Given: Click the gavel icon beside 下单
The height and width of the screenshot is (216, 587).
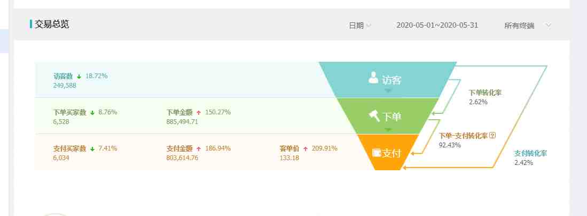Looking at the screenshot, I should click(x=374, y=114).
